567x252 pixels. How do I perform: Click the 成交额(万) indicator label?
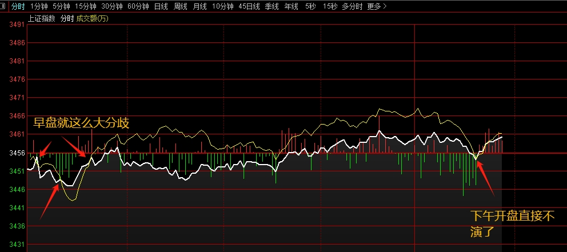coord(92,18)
